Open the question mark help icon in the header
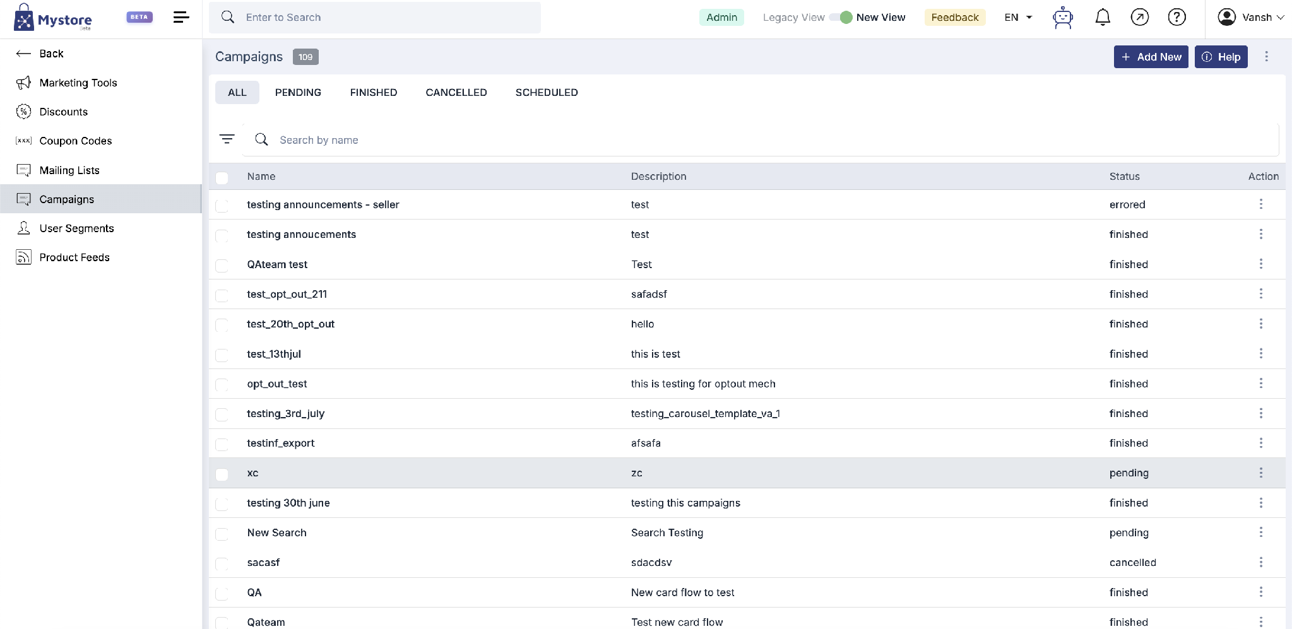This screenshot has width=1292, height=629. click(1177, 17)
